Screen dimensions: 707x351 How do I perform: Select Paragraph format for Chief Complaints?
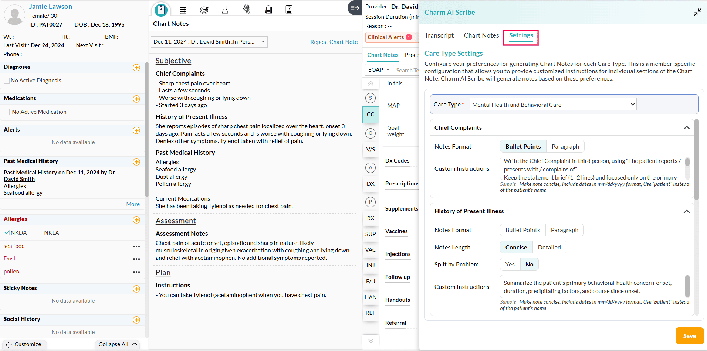click(565, 146)
